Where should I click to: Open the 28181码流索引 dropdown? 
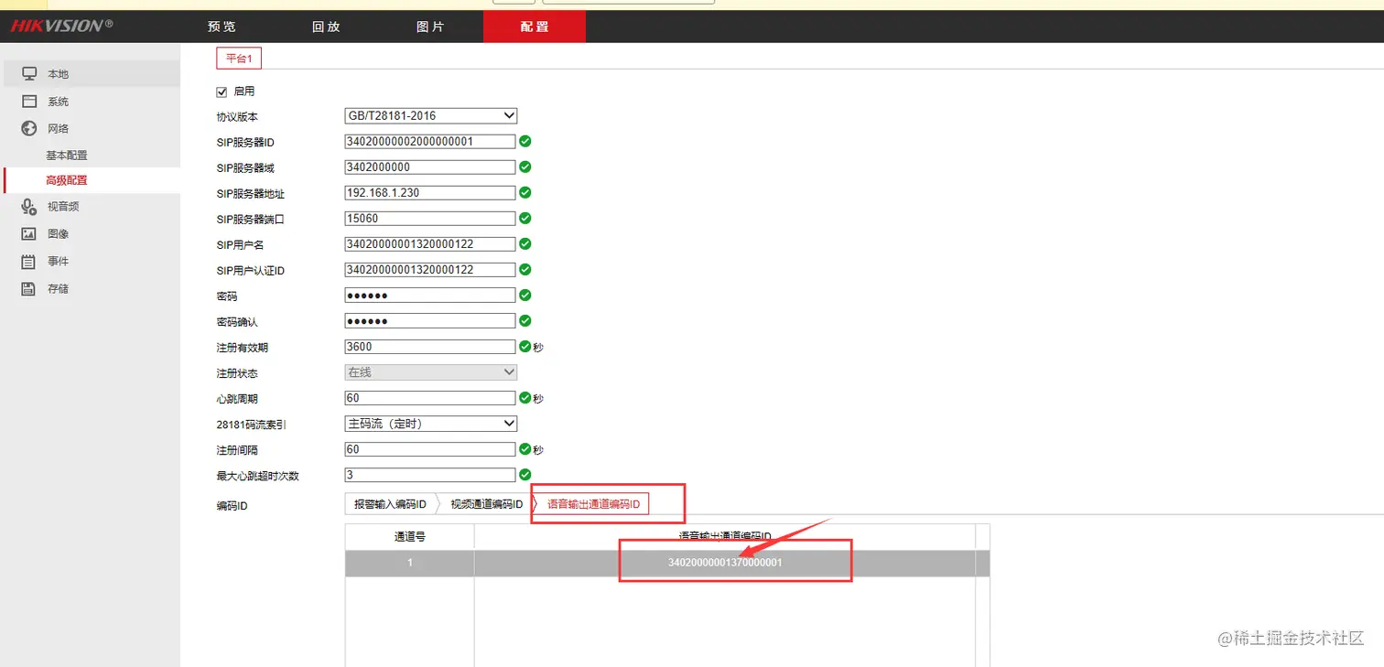pyautogui.click(x=430, y=424)
